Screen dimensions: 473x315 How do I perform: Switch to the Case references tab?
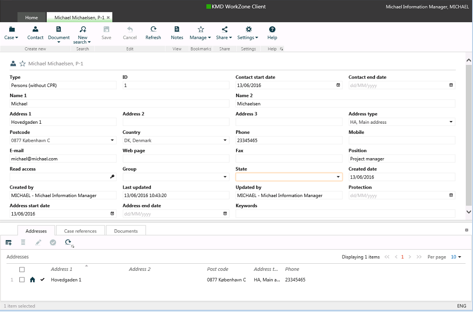click(80, 231)
